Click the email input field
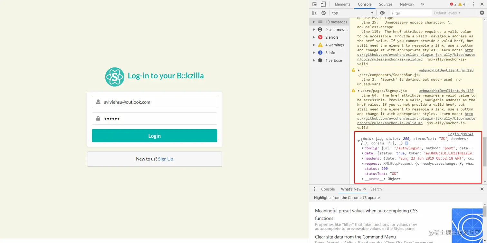 tap(154, 102)
